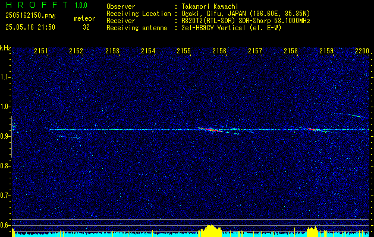Click the 2156 time axis label

[x=219, y=50]
